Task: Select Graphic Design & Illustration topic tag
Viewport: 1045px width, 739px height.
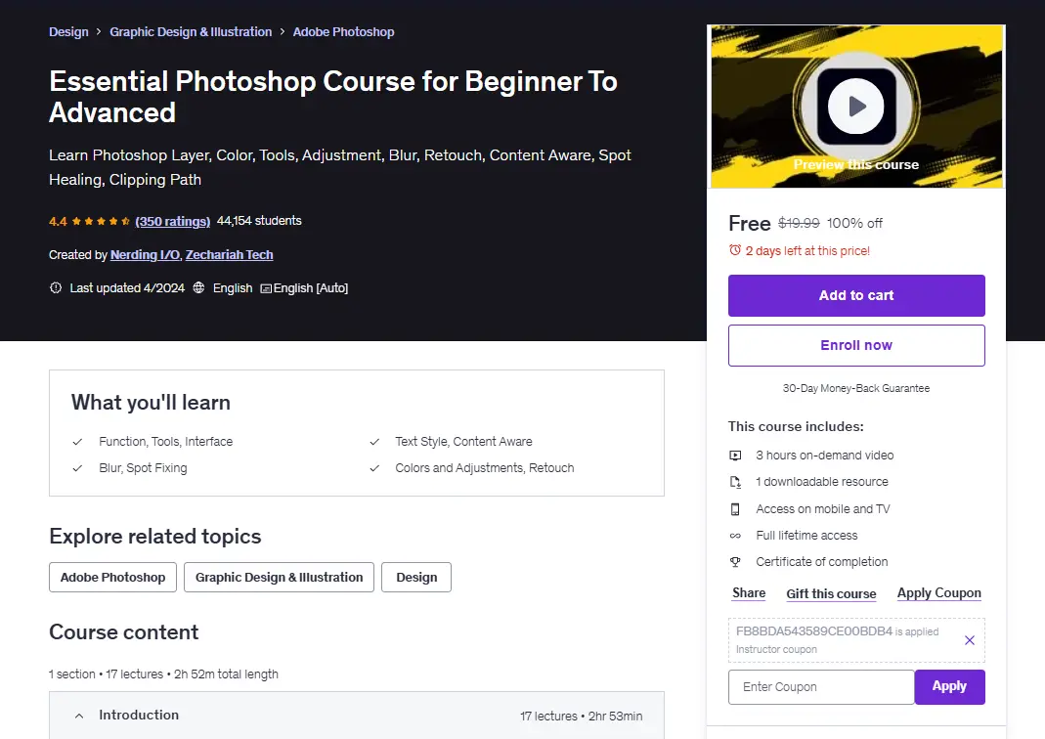Action: [279, 577]
